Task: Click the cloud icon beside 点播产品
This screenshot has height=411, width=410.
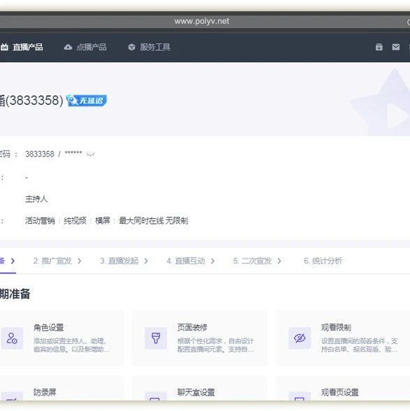Action: click(68, 48)
